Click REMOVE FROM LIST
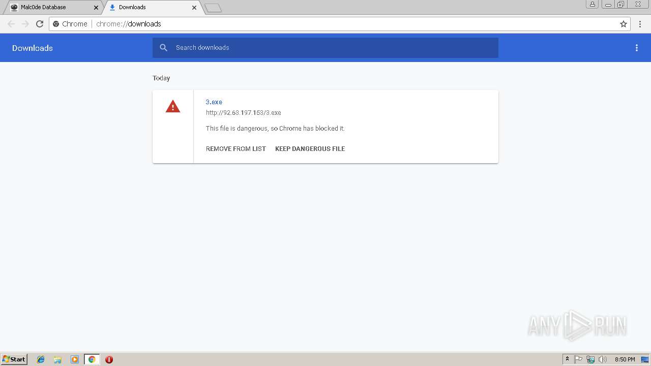The image size is (651, 366). pos(236,149)
